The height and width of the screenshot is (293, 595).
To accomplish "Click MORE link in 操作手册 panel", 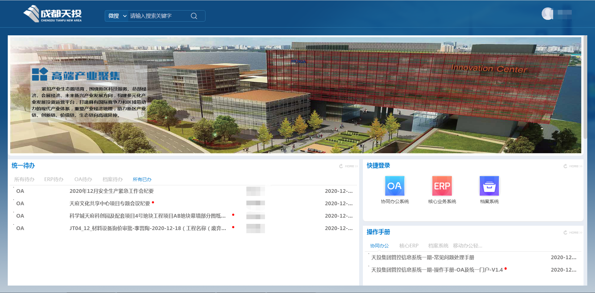I will [575, 233].
